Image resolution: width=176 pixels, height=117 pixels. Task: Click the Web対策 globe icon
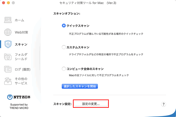(x=8, y=32)
